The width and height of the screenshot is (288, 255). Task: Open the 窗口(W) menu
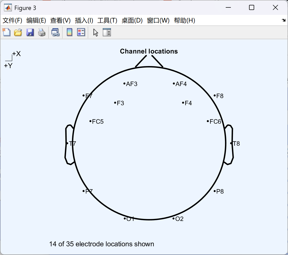[x=158, y=20]
